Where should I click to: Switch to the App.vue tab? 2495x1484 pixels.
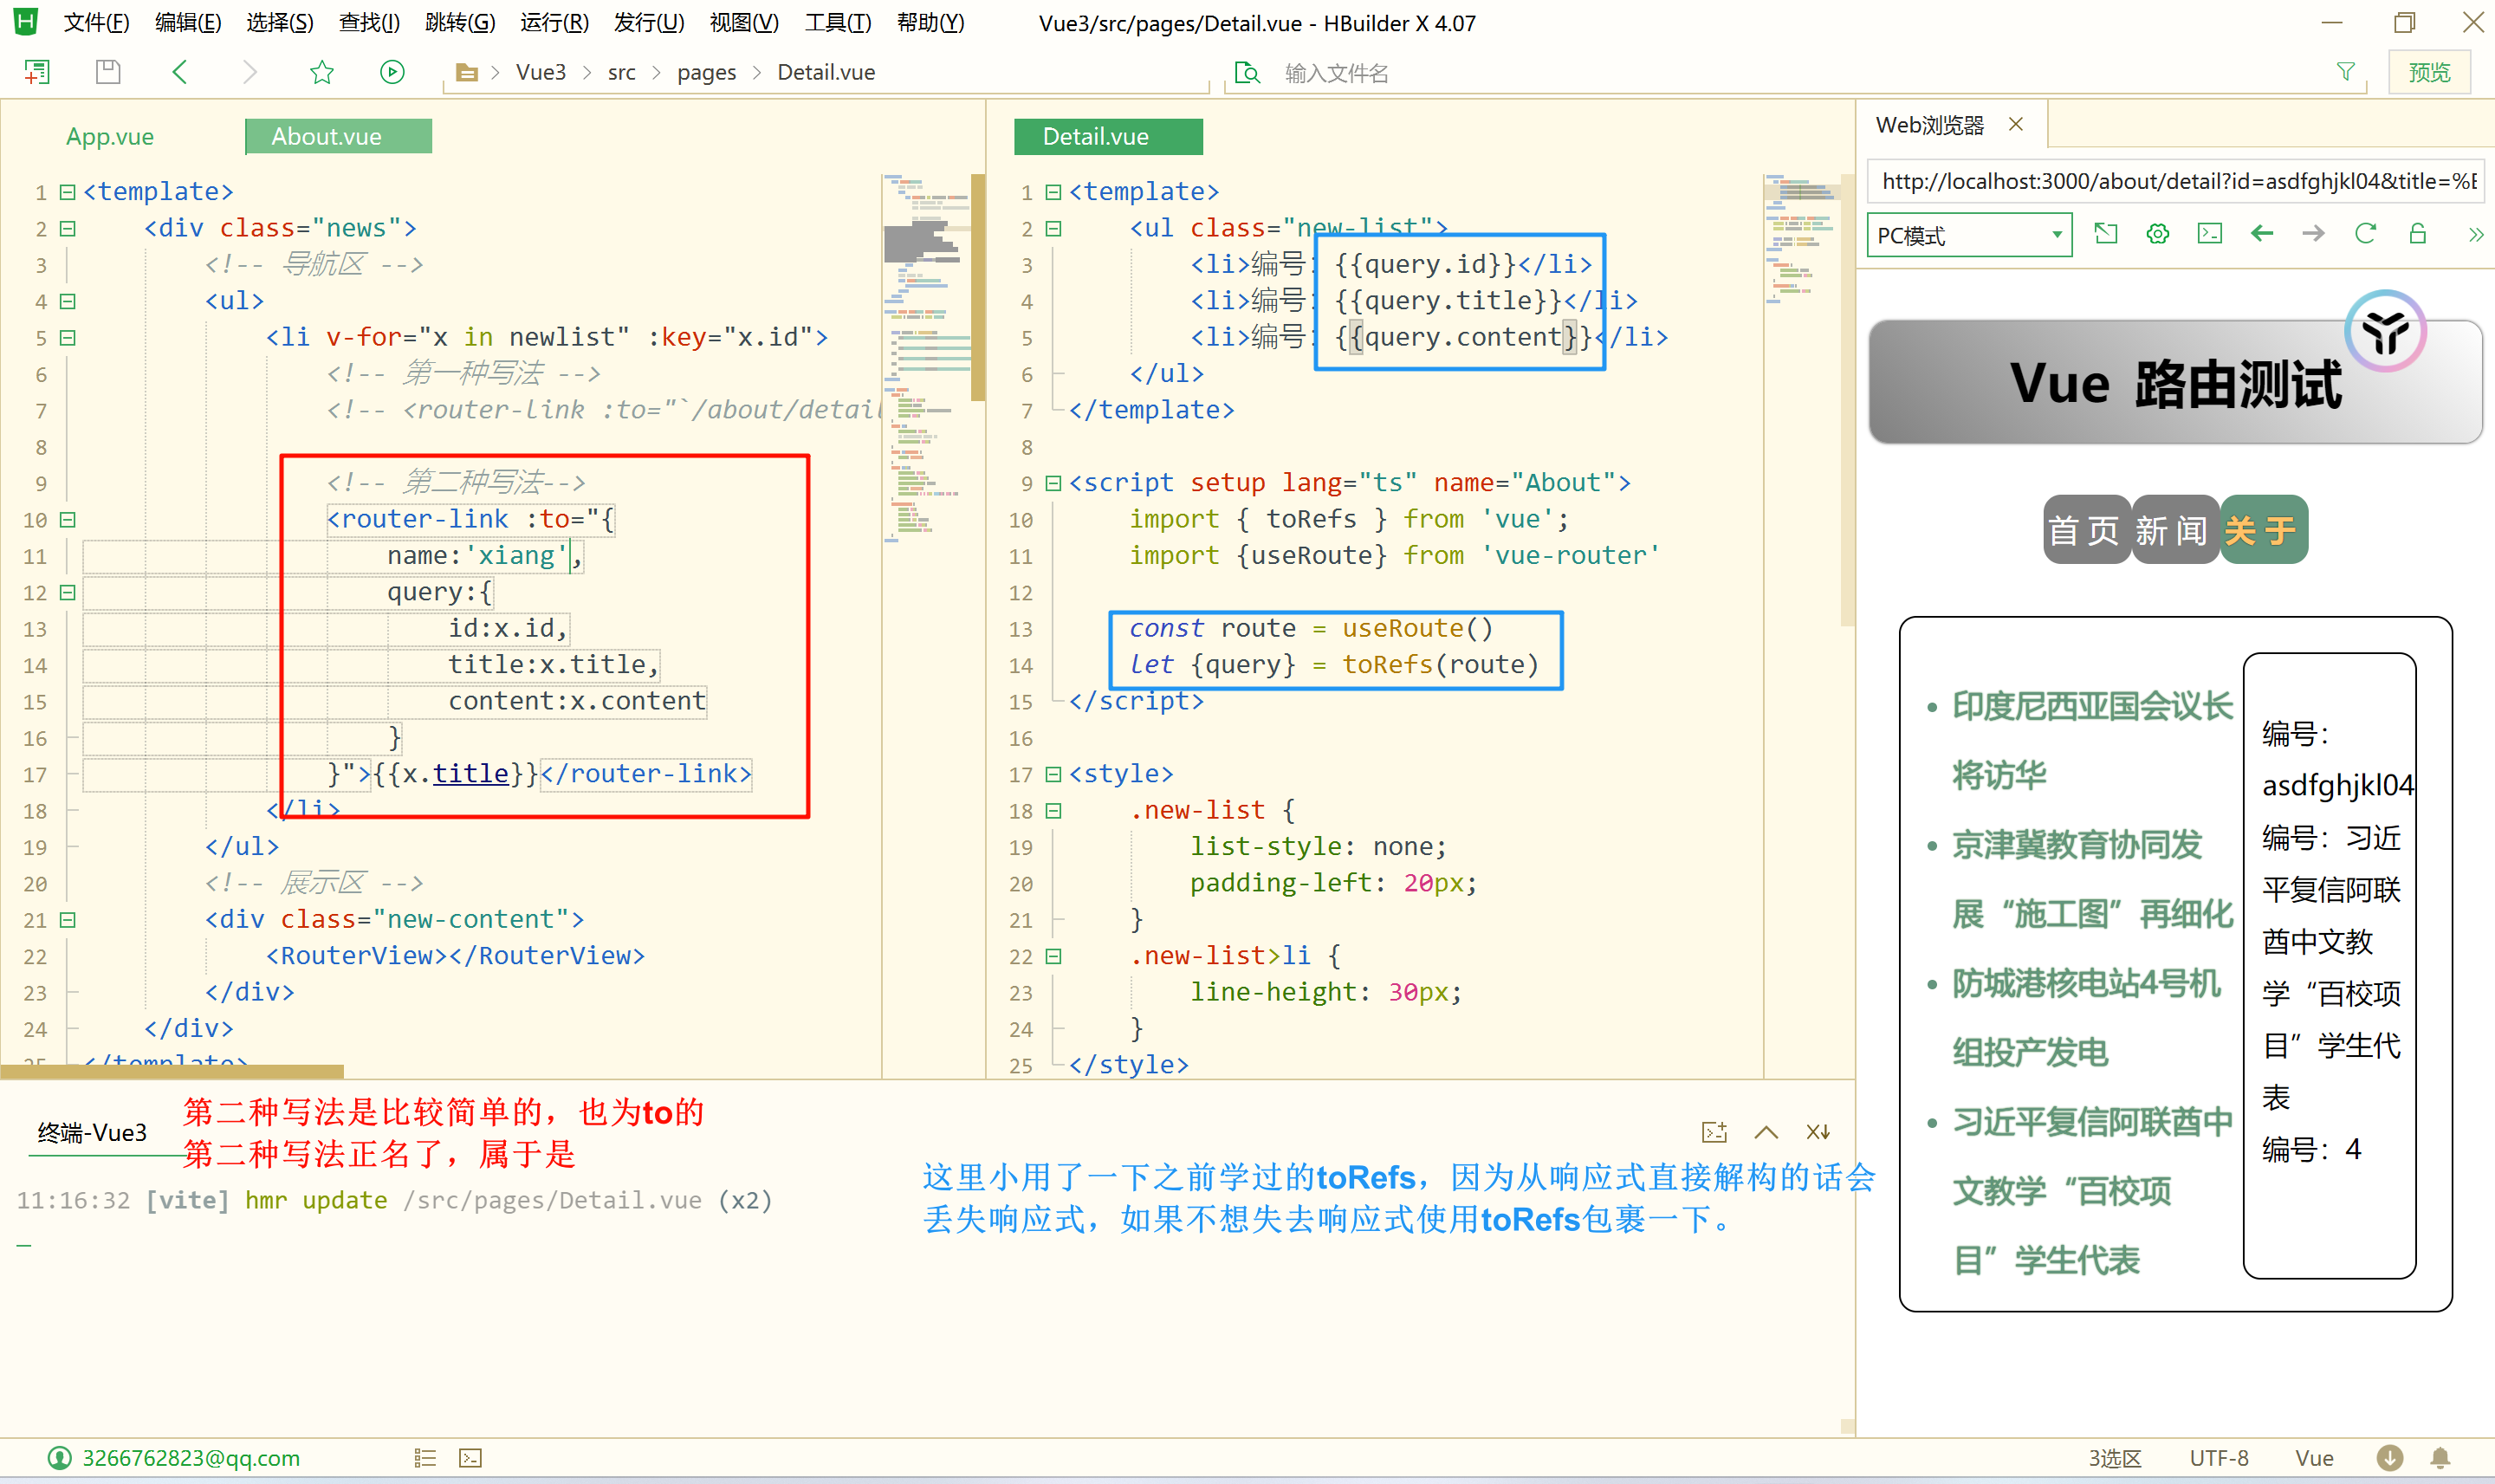(110, 137)
